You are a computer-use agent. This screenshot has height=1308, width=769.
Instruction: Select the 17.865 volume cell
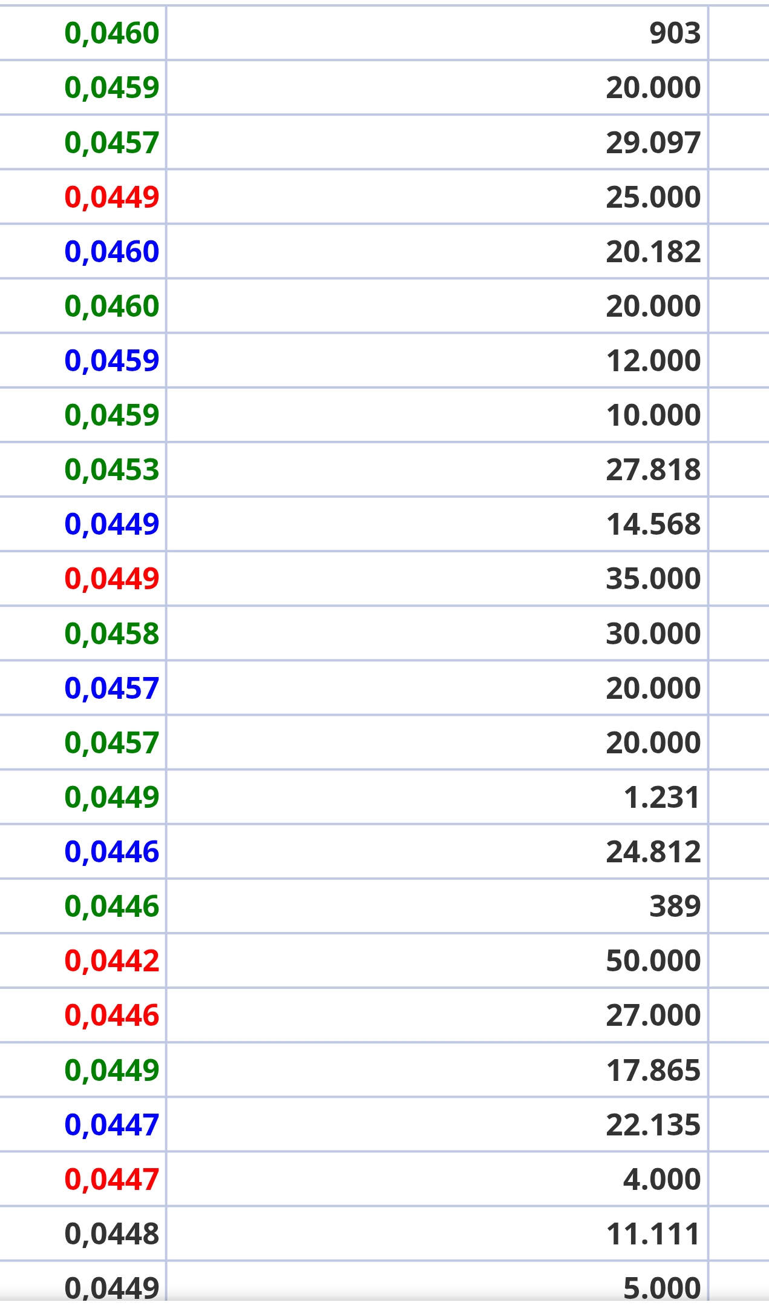(437, 1070)
